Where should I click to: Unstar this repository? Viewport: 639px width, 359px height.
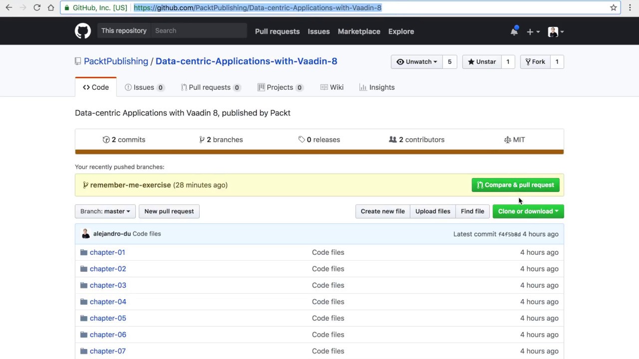(482, 62)
